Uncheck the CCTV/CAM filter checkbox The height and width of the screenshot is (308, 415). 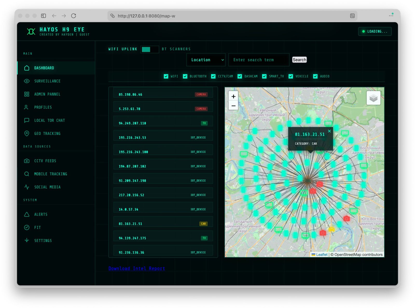coord(213,76)
